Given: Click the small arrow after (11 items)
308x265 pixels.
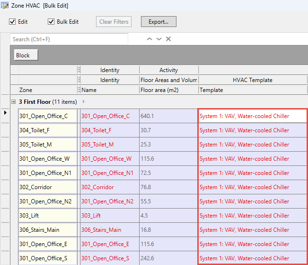Looking at the screenshot, I should click(x=84, y=102).
